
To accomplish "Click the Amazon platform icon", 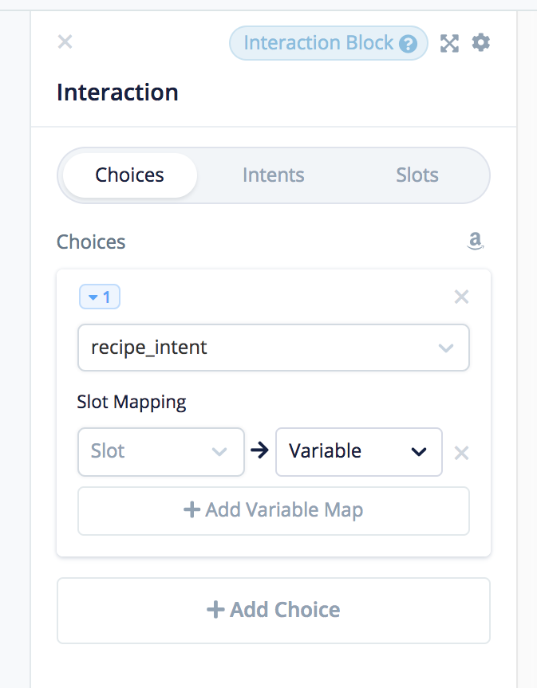I will (x=476, y=241).
